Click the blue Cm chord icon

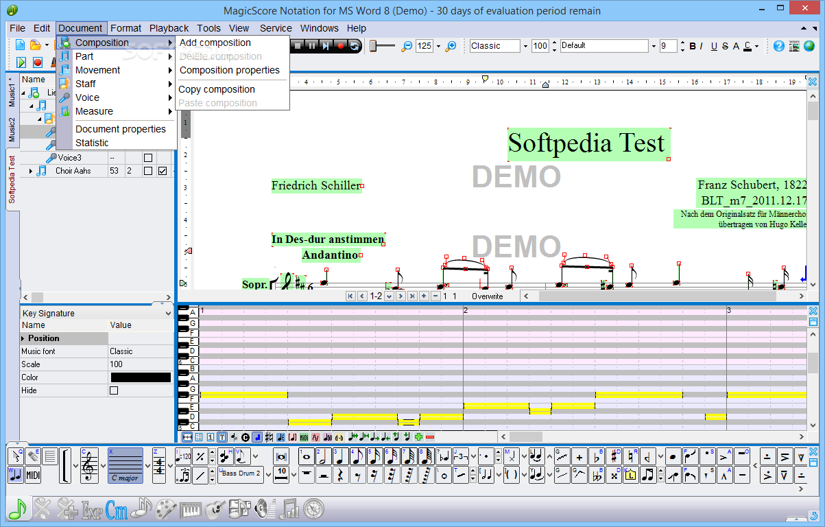(x=117, y=508)
